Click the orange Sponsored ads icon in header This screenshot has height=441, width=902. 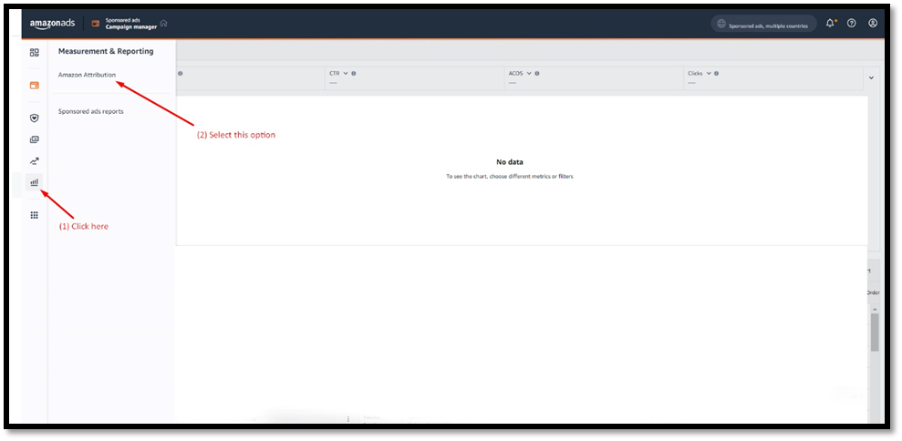96,24
